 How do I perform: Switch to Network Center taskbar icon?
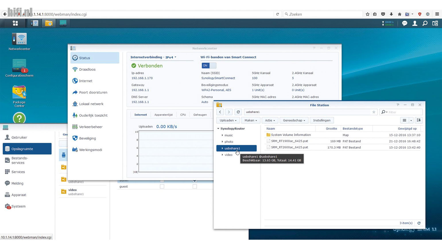(x=35, y=23)
